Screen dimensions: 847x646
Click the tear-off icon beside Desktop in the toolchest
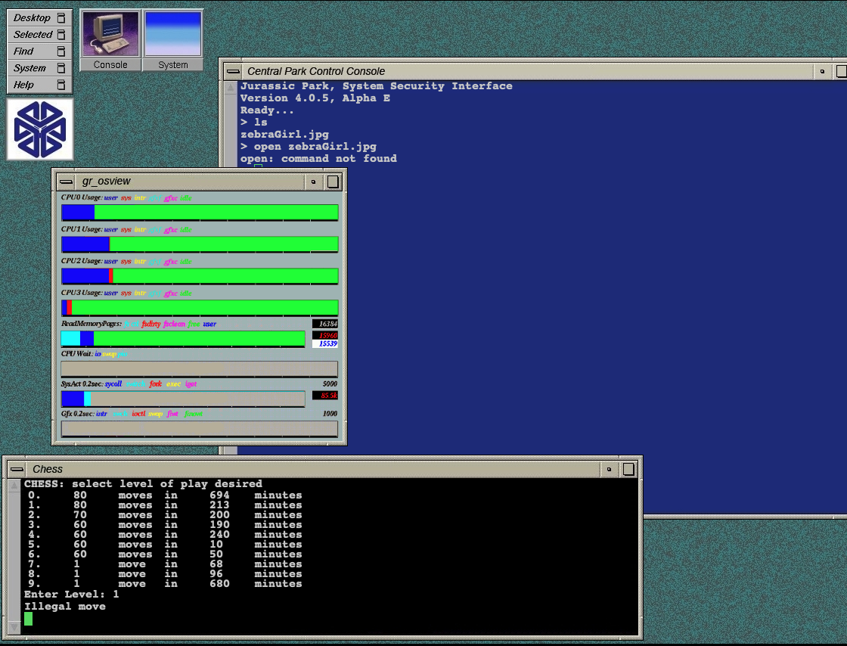click(x=61, y=18)
